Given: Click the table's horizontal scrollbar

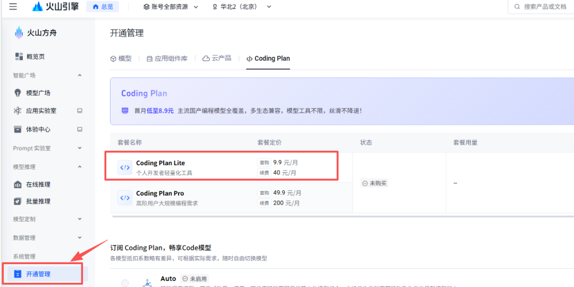Looking at the screenshot, I should pyautogui.click(x=343, y=216).
